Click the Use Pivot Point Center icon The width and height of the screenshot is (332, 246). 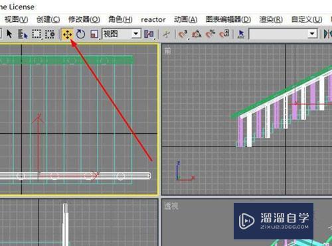[x=149, y=34]
